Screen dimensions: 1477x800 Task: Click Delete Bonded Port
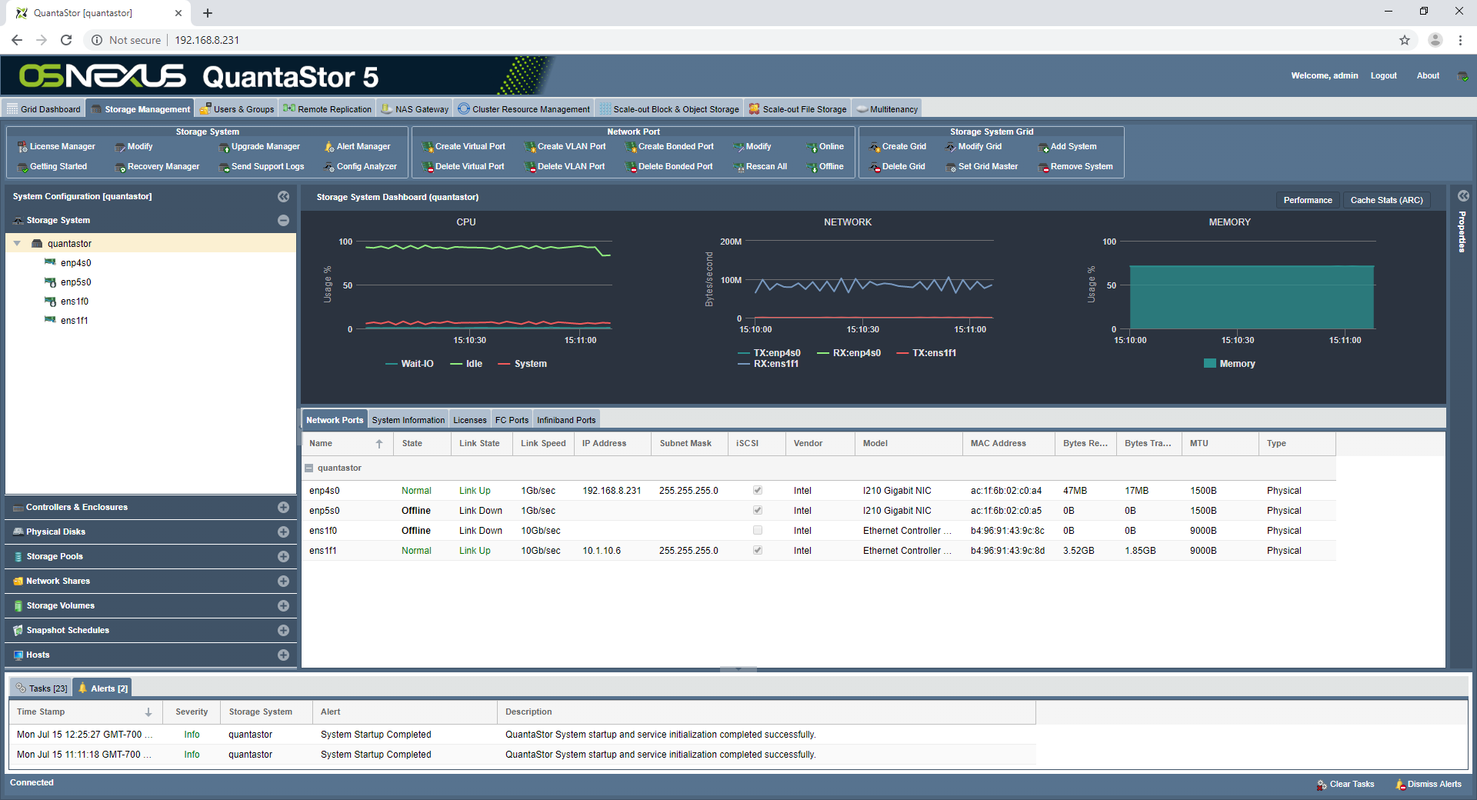coord(669,166)
